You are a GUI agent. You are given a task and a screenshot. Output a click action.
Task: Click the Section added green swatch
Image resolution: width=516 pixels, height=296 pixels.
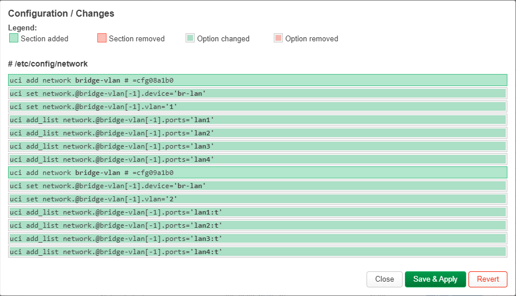coord(14,38)
